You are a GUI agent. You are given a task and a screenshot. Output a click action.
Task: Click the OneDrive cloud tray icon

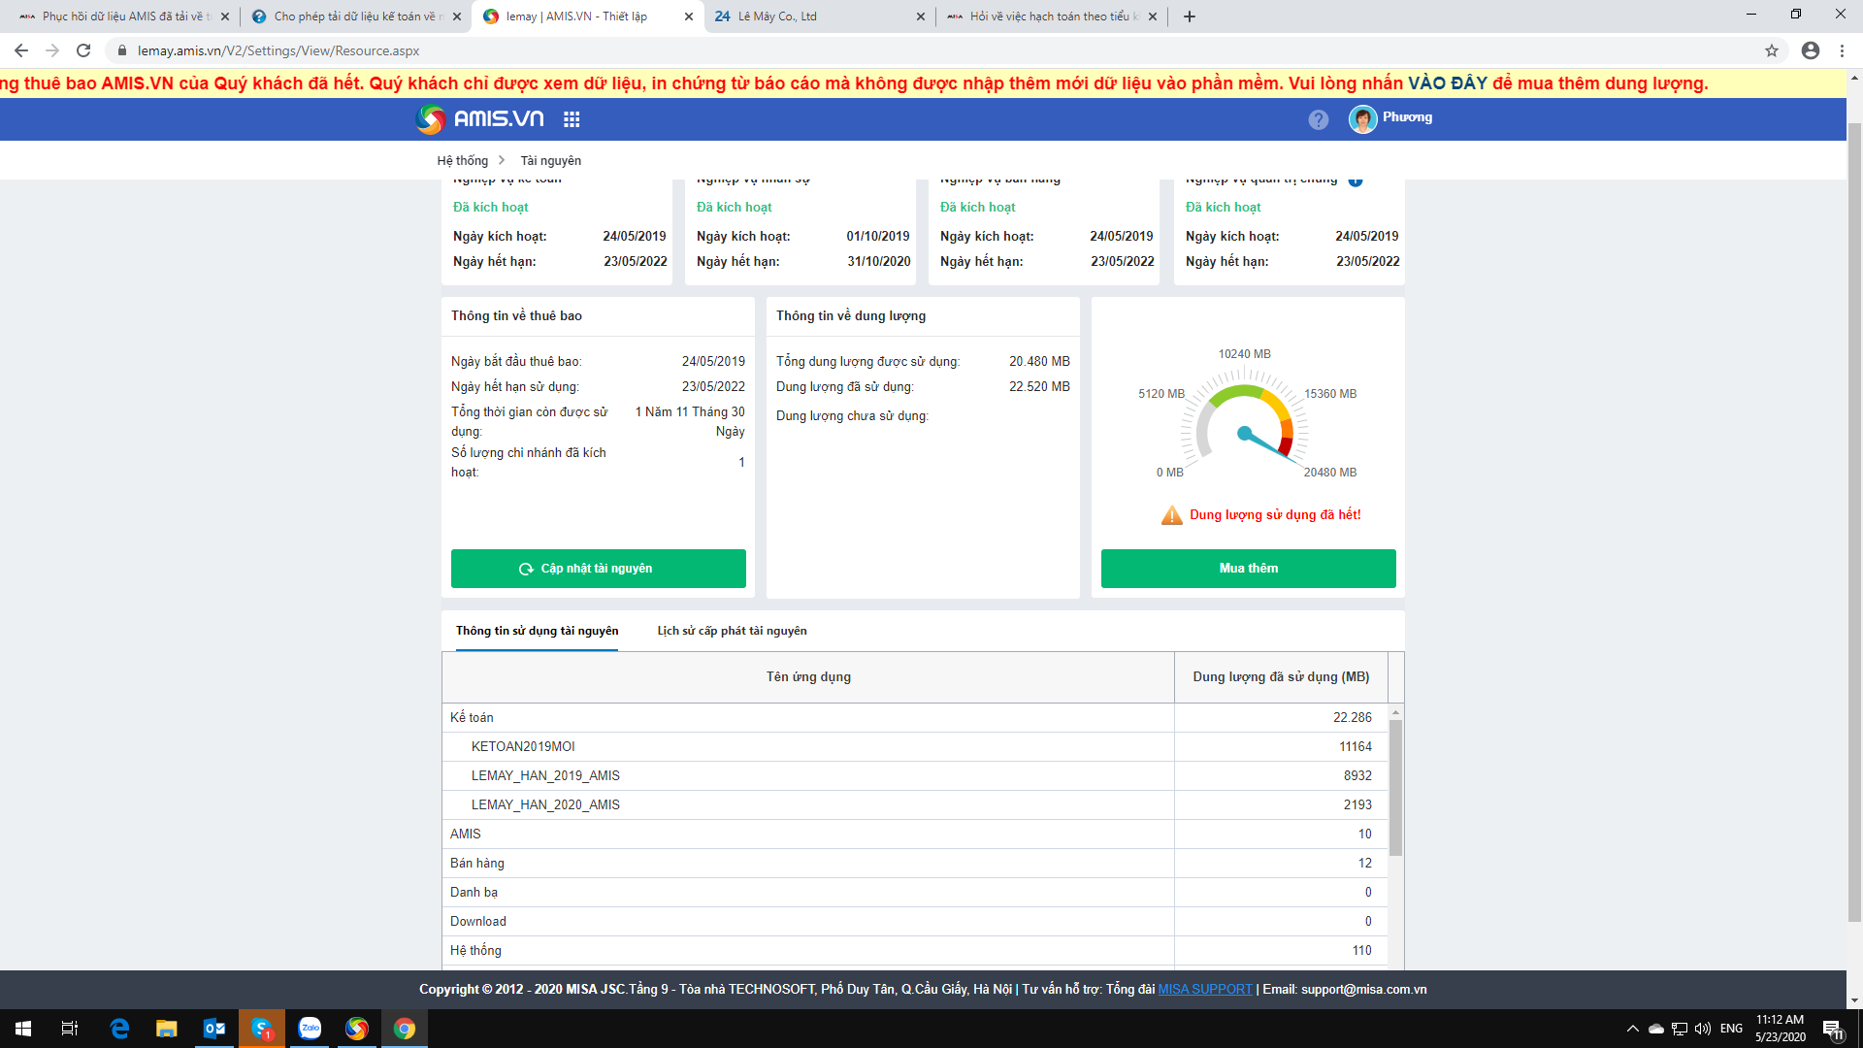(1656, 1029)
